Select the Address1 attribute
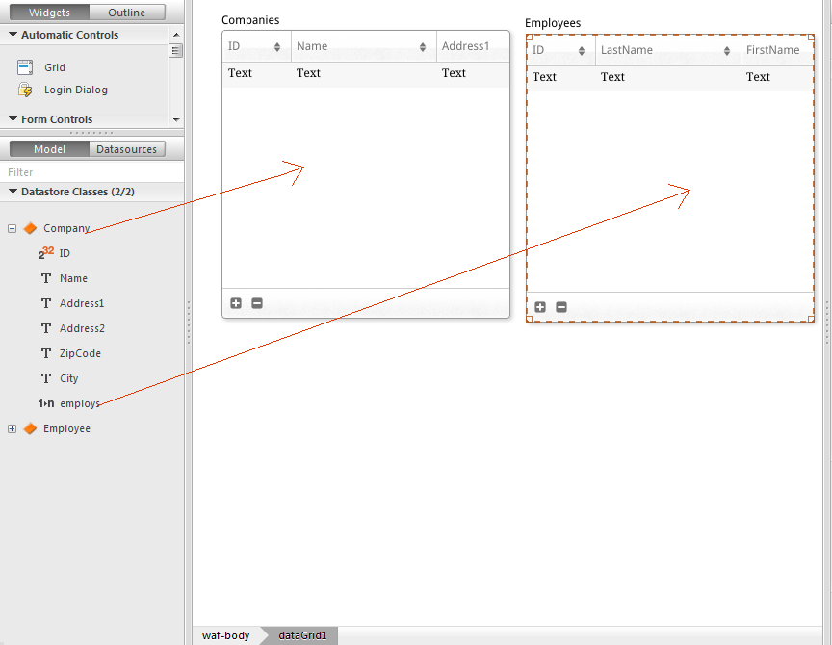Image resolution: width=832 pixels, height=645 pixels. pyautogui.click(x=82, y=303)
